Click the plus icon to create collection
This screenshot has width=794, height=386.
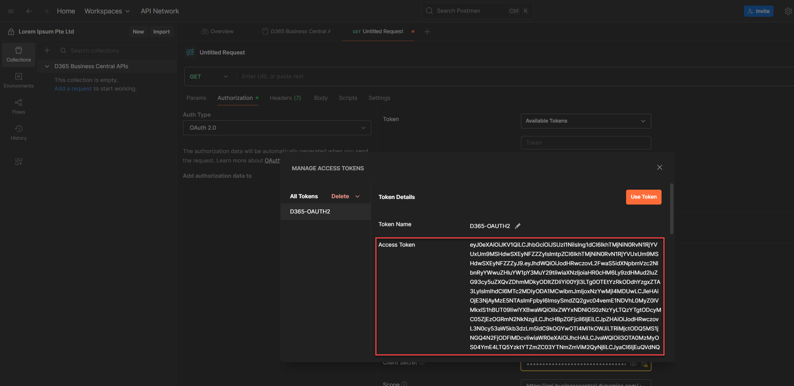tap(47, 50)
